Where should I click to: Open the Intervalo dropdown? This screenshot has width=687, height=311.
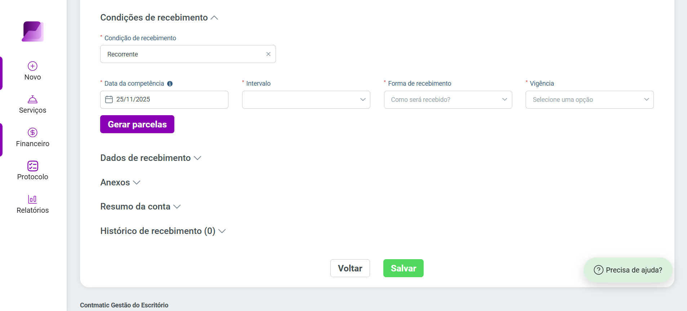[306, 100]
